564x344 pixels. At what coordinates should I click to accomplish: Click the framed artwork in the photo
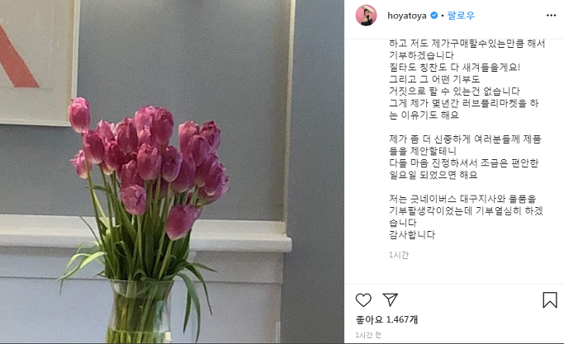39,61
